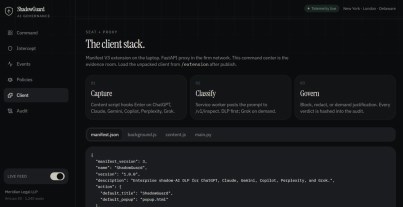Viewport: 403px width, 207px height.
Task: Click the "description" code line
Action: pos(215,180)
